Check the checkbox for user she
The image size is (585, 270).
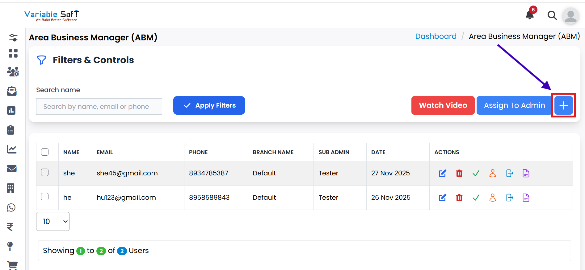click(45, 172)
